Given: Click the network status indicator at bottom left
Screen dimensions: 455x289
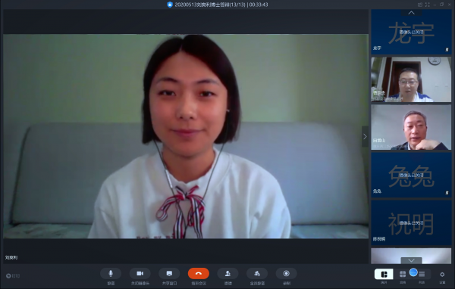Looking at the screenshot, I should tap(13, 275).
